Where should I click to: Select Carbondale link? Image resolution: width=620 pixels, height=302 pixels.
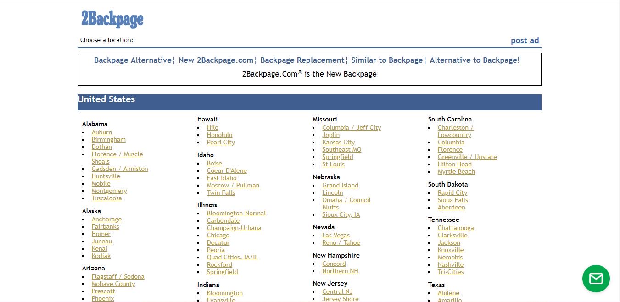coord(223,220)
